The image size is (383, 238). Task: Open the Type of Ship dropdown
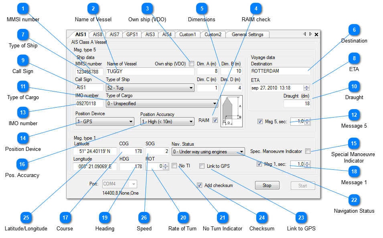(x=150, y=87)
